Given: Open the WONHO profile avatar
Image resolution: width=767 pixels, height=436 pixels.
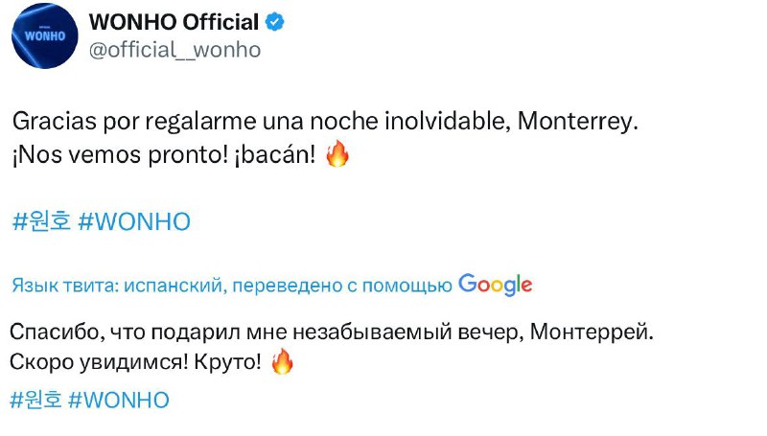Looking at the screenshot, I should point(44,35).
